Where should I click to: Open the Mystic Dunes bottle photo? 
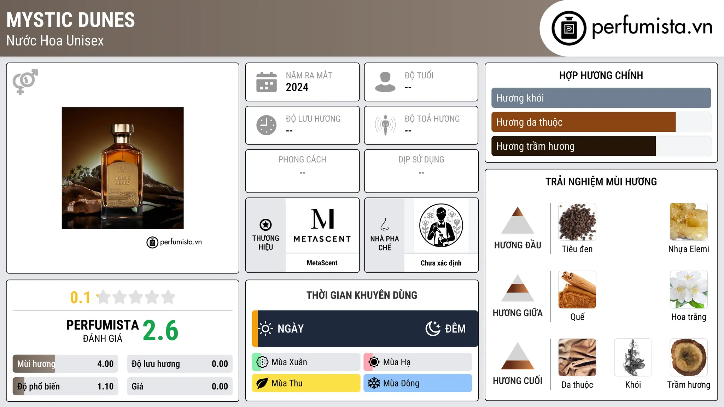pyautogui.click(x=123, y=168)
